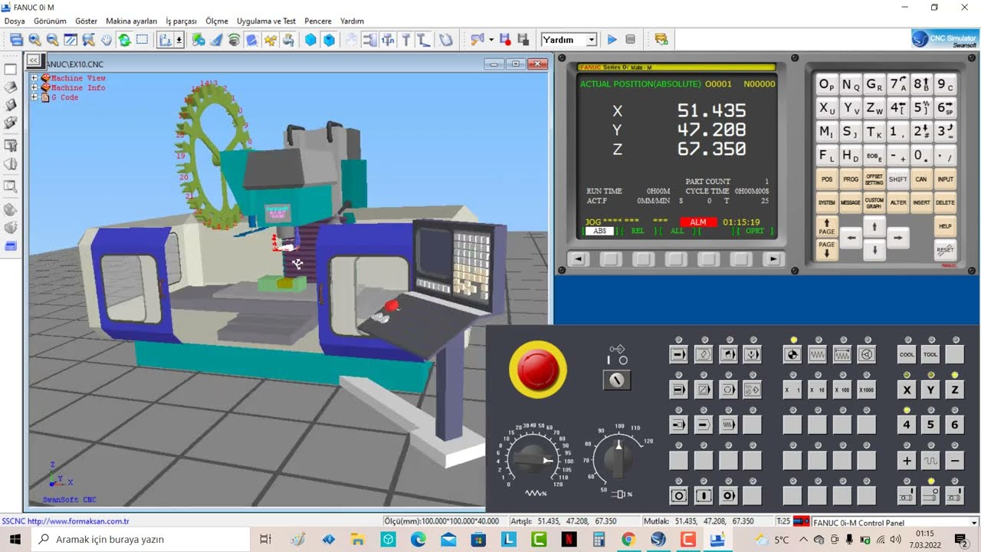
Task: Hit the red emergency stop button
Action: tap(538, 370)
